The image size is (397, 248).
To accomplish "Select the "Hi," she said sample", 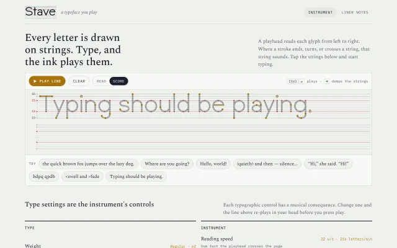I will tap(328, 164).
